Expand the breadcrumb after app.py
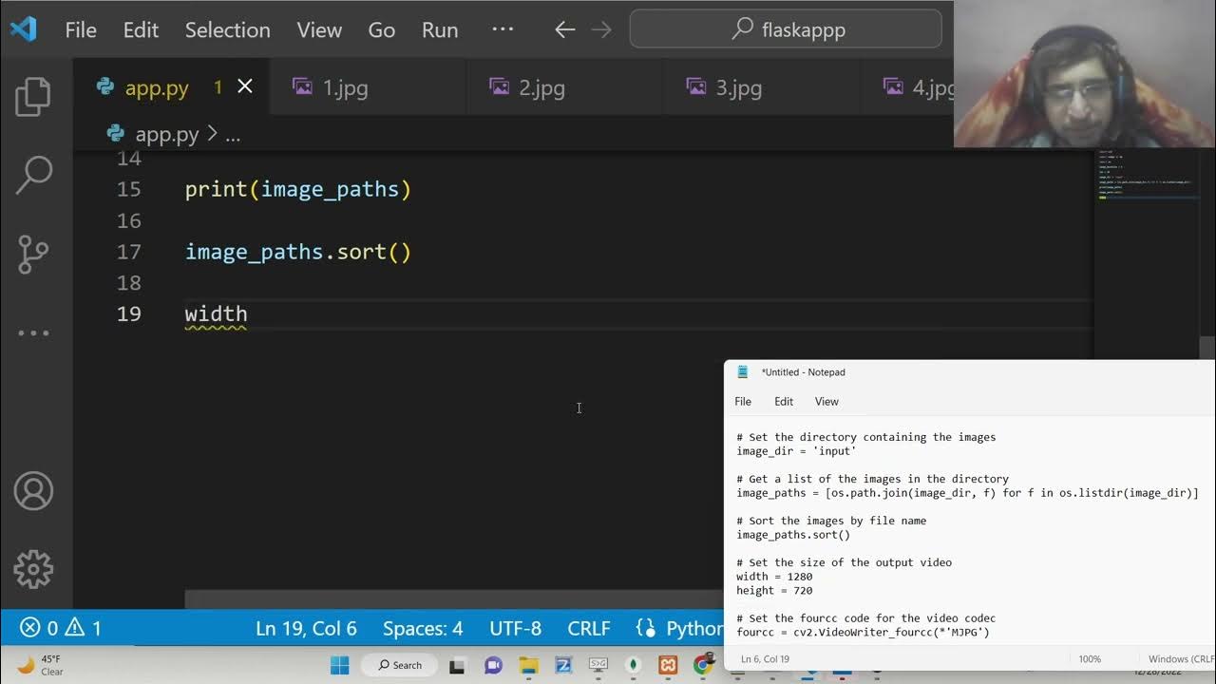This screenshot has height=684, width=1216. click(x=233, y=135)
